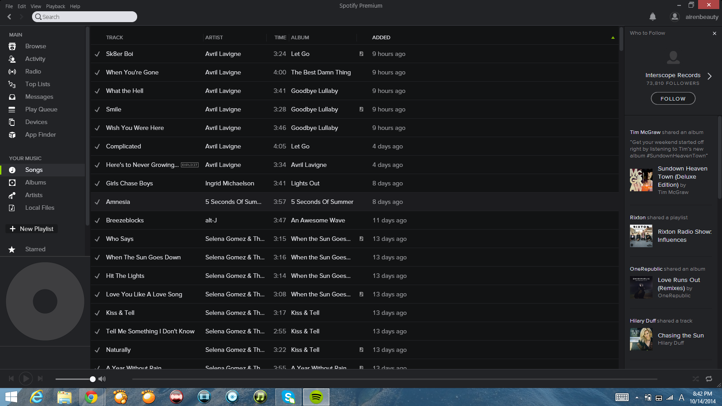The width and height of the screenshot is (722, 406).
Task: Open the View menu
Action: pos(36,6)
